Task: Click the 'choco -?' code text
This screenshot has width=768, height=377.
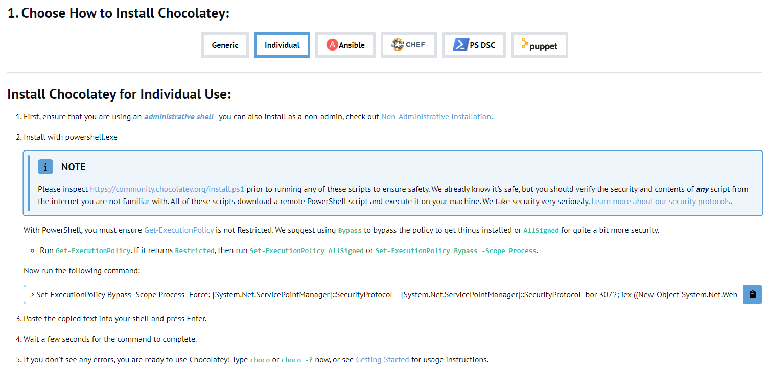Action: tap(297, 360)
